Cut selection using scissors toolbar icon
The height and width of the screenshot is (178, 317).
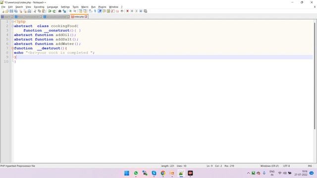click(35, 11)
